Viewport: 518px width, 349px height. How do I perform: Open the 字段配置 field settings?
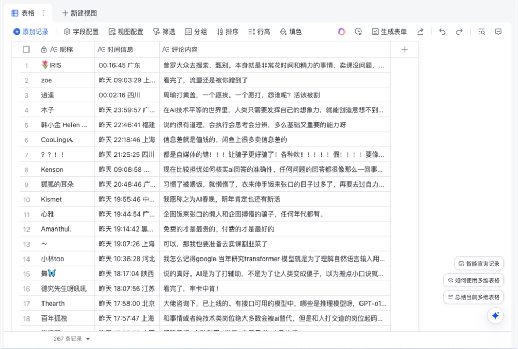(x=81, y=32)
